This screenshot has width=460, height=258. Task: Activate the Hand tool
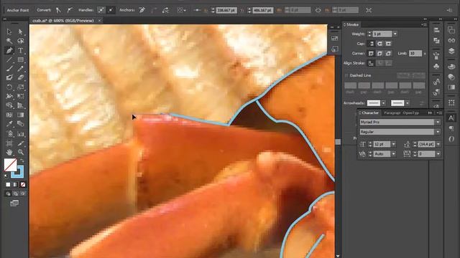pos(9,152)
